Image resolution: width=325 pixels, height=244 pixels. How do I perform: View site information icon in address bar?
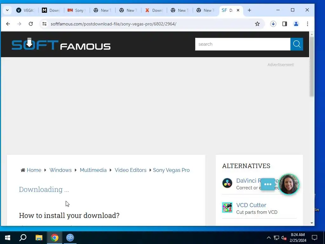coord(44,24)
